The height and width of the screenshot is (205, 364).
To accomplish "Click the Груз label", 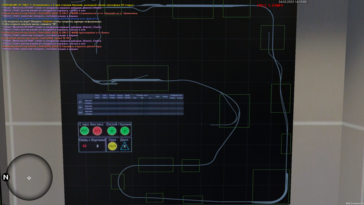I will click(113, 140).
